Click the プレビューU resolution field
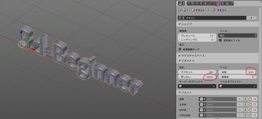The image size is (262, 119). point(197,36)
